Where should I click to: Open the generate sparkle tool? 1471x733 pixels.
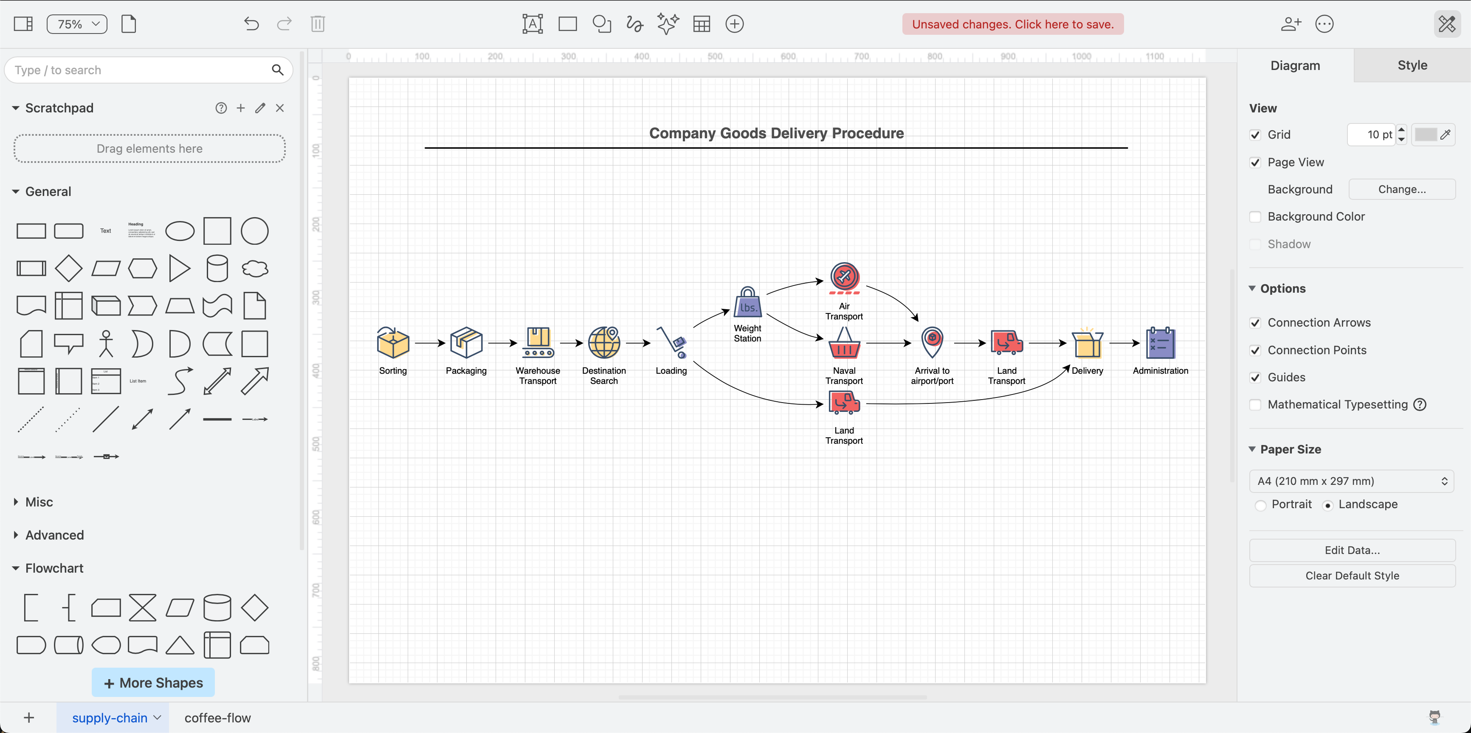pos(668,24)
